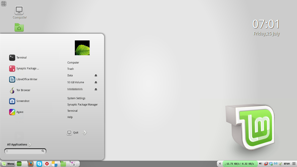Click the yellow-blue squares panel launcher
The height and width of the screenshot is (167, 297).
pos(55,164)
